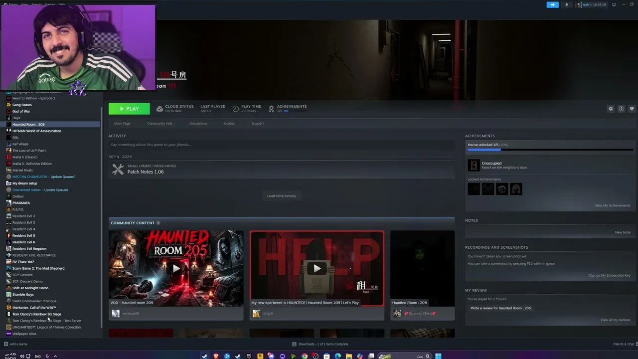Switch to the Community Hub tab
The width and height of the screenshot is (638, 359).
coord(159,124)
